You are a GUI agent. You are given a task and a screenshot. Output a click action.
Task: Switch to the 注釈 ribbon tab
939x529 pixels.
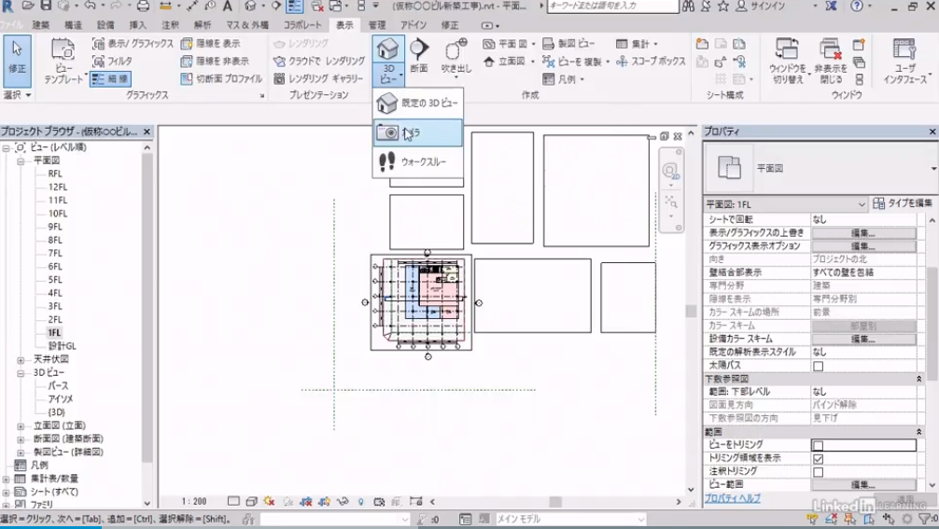click(170, 25)
